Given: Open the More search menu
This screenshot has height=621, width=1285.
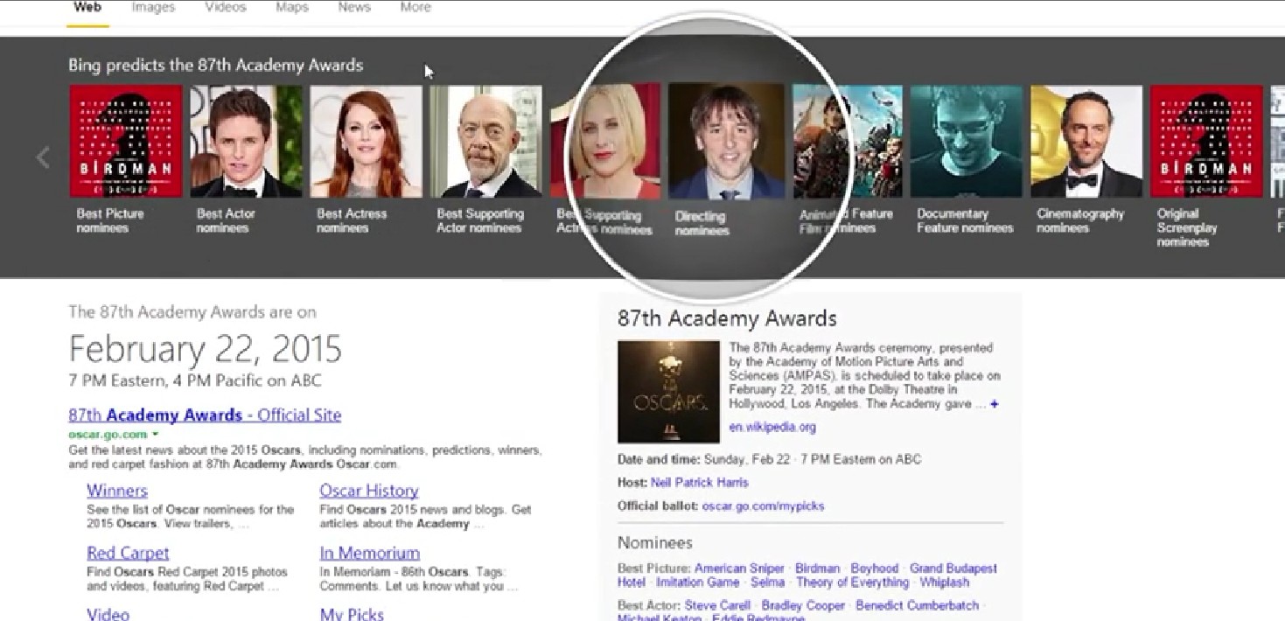Looking at the screenshot, I should coord(415,8).
